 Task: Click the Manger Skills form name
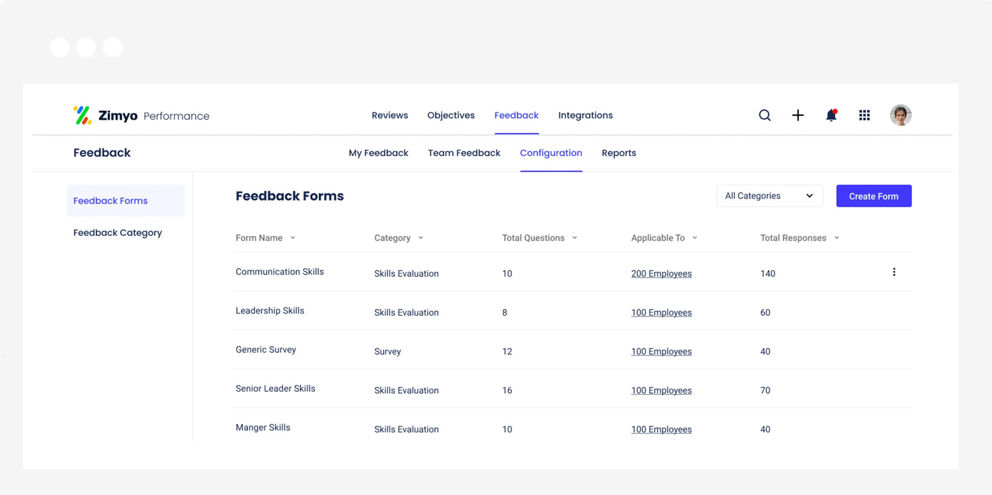pyautogui.click(x=263, y=427)
